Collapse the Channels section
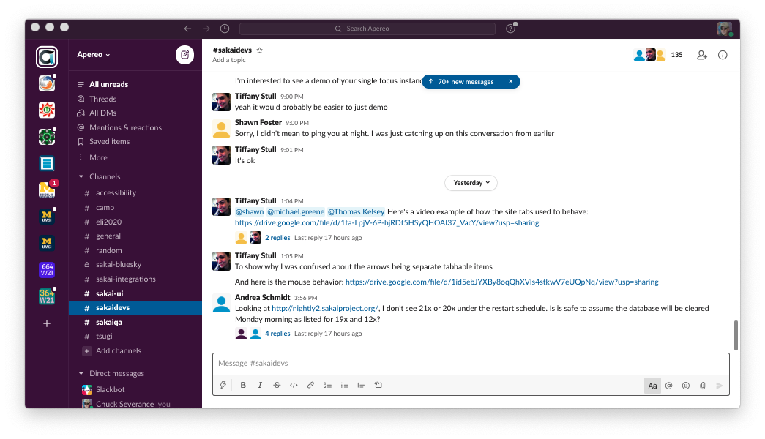Screen dimensions: 765x439 [81, 176]
